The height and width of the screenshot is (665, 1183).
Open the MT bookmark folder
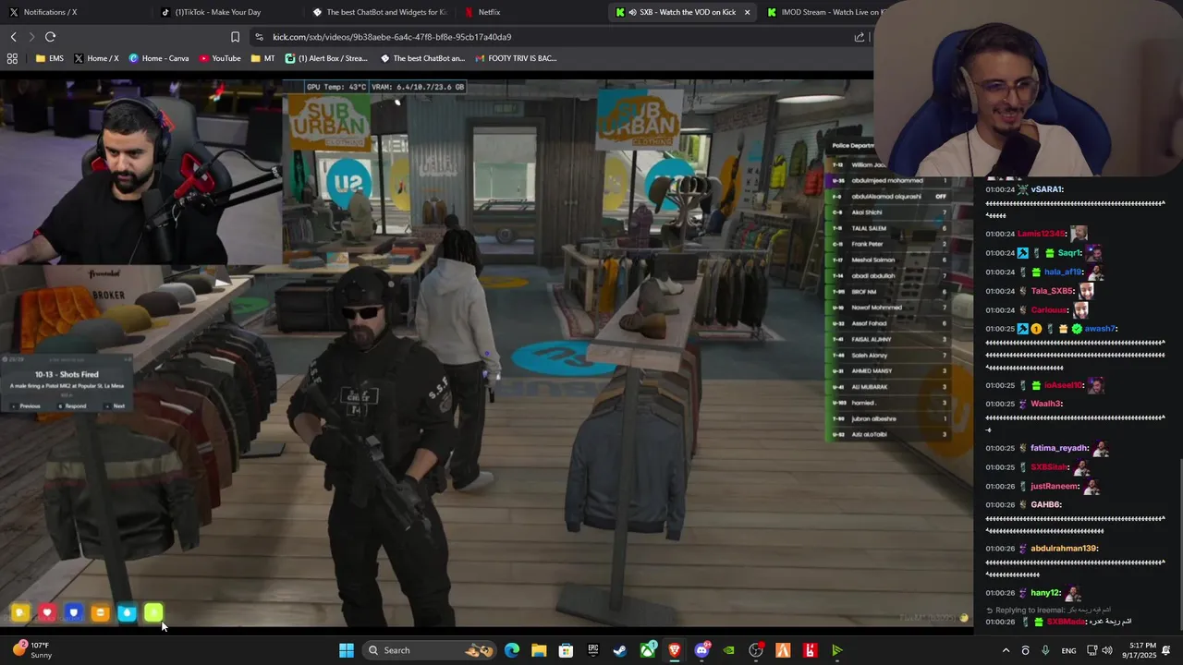pyautogui.click(x=262, y=58)
